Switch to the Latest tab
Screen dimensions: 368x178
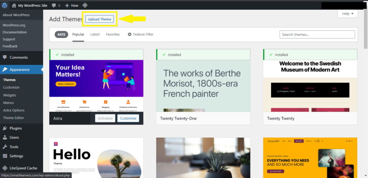95,34
